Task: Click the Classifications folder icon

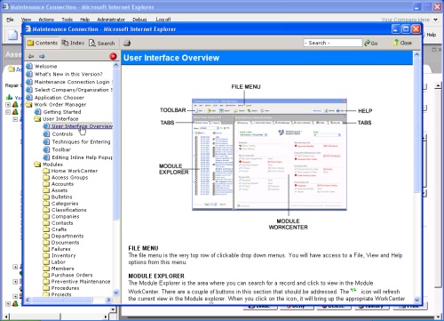Action: (x=46, y=210)
